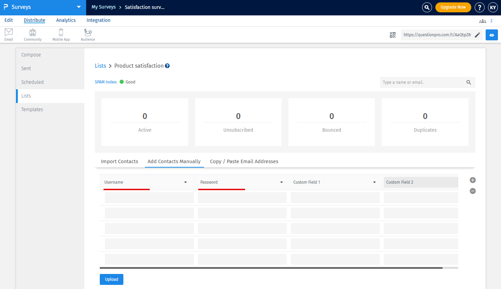Switch to Import Contacts tab
The height and width of the screenshot is (289, 501).
(119, 161)
